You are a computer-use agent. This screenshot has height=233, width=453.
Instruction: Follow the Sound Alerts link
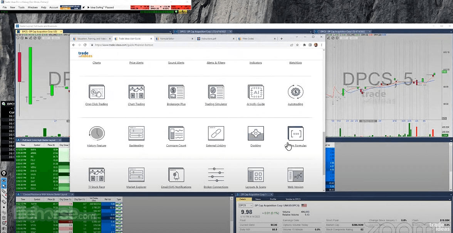[x=176, y=63]
